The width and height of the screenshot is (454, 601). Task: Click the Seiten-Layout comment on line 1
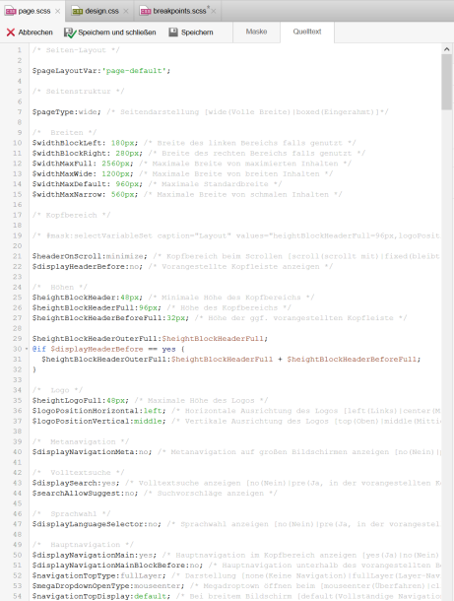tap(76, 50)
